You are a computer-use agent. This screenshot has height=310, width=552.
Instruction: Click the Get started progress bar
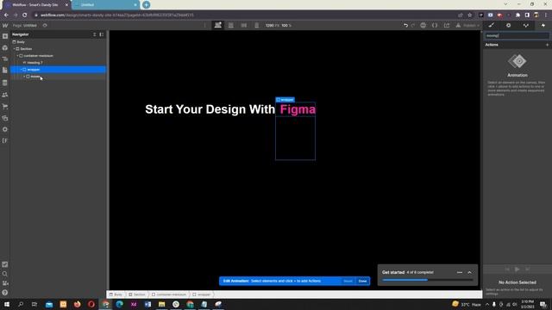click(x=428, y=280)
